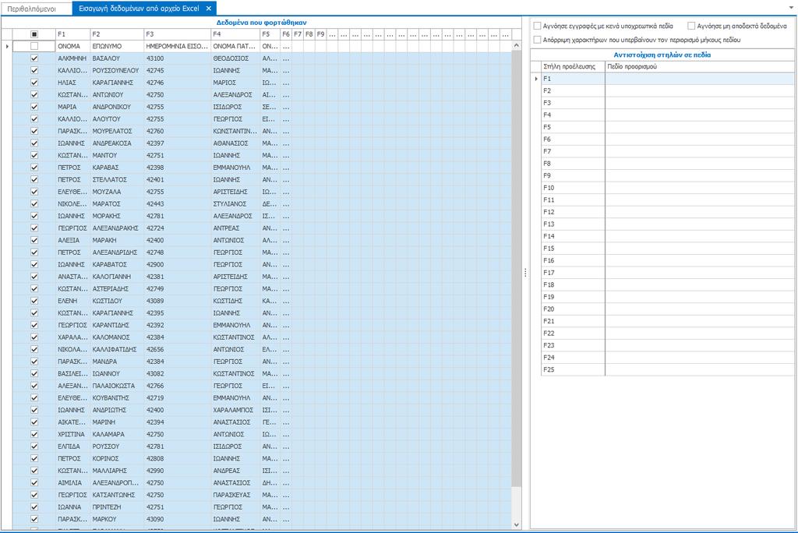798x533 pixels.
Task: Open the tab list dropdown arrow at top right
Action: 791,8
